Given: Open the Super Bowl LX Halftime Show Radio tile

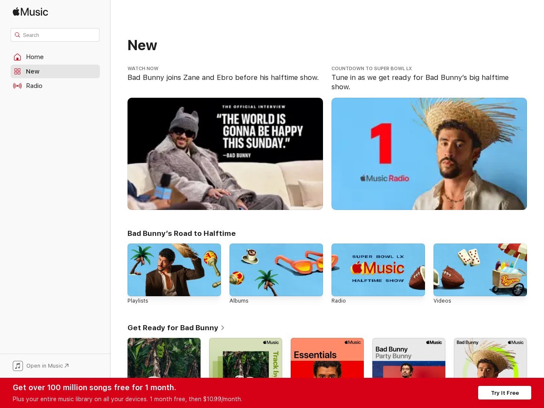Looking at the screenshot, I should 378,269.
